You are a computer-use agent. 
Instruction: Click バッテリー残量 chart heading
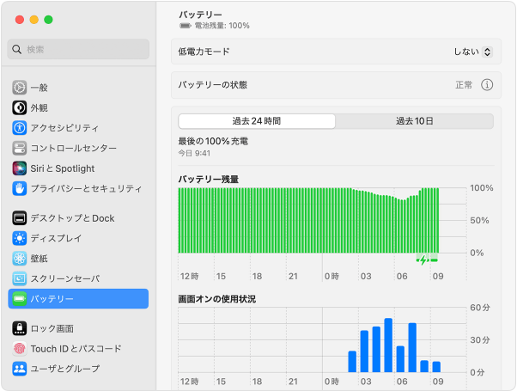[x=209, y=180]
